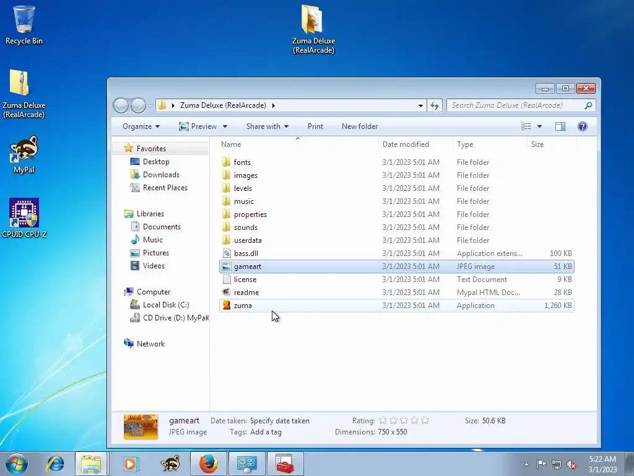Expand the breadcrumb arrow after folder name
The image size is (634, 476).
tap(273, 105)
